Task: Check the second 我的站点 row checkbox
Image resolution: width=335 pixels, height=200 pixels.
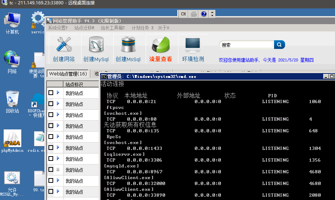Action: [x=51, y=104]
